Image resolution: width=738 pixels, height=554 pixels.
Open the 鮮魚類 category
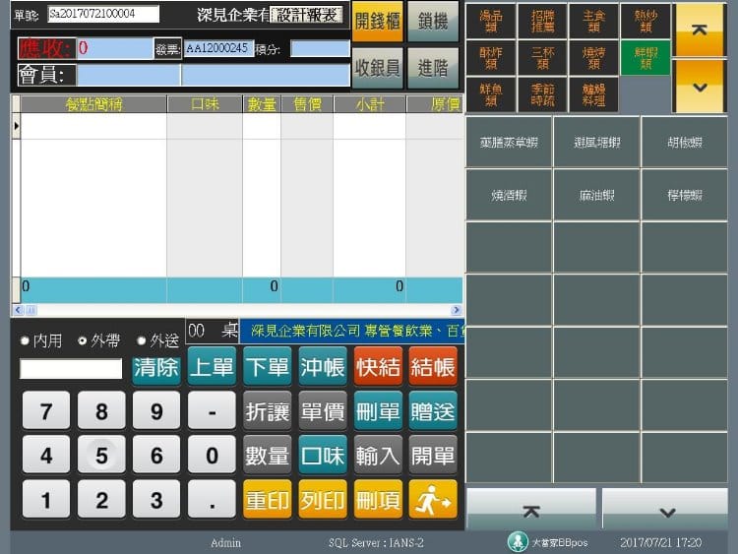coord(490,94)
